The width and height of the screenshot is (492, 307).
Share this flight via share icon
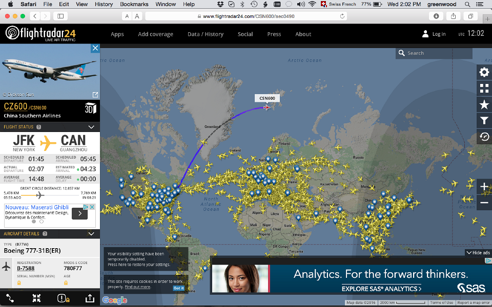click(89, 298)
